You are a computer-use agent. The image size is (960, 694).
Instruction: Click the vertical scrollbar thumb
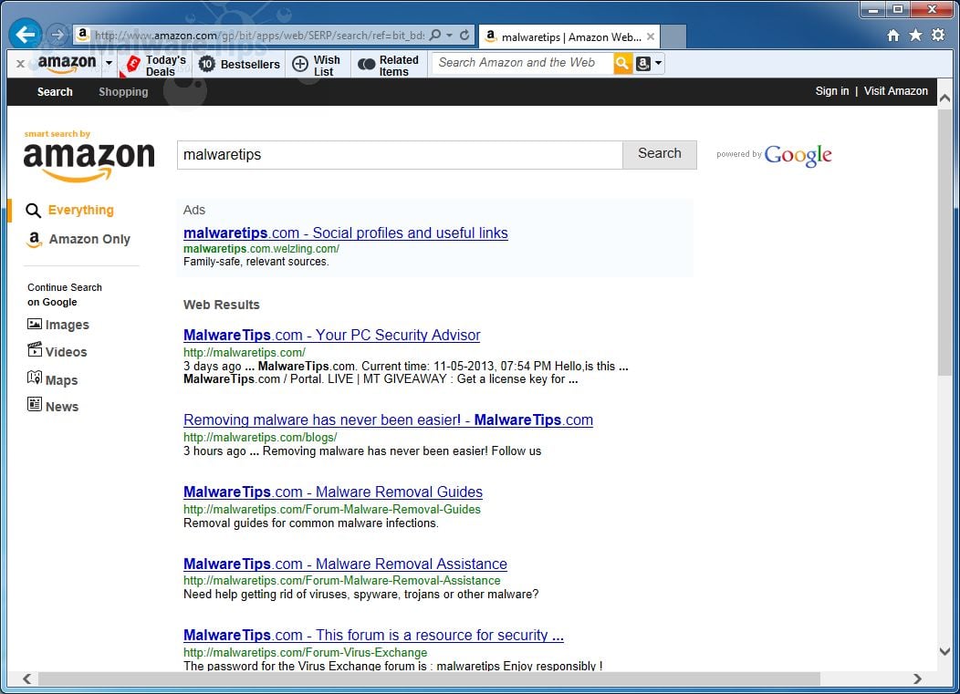(x=944, y=243)
